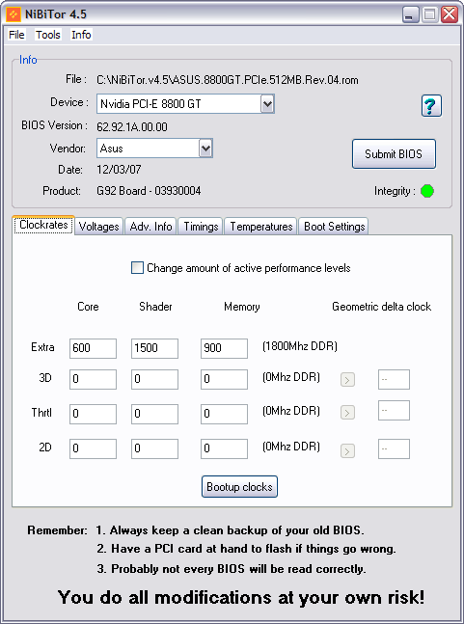Minimize the NiBiTor window

click(x=411, y=14)
